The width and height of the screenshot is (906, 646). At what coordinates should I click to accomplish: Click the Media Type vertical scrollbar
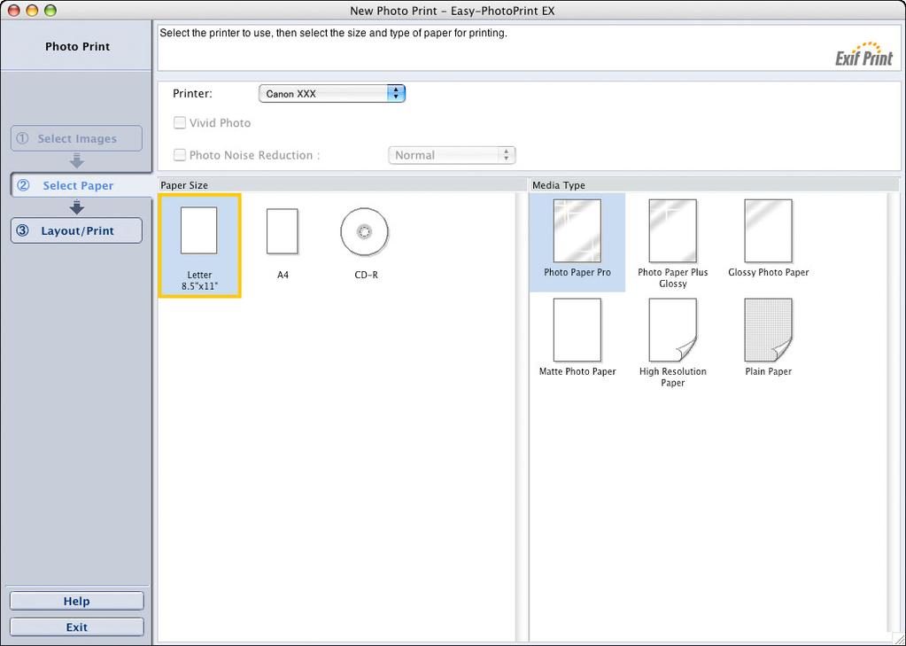893,413
